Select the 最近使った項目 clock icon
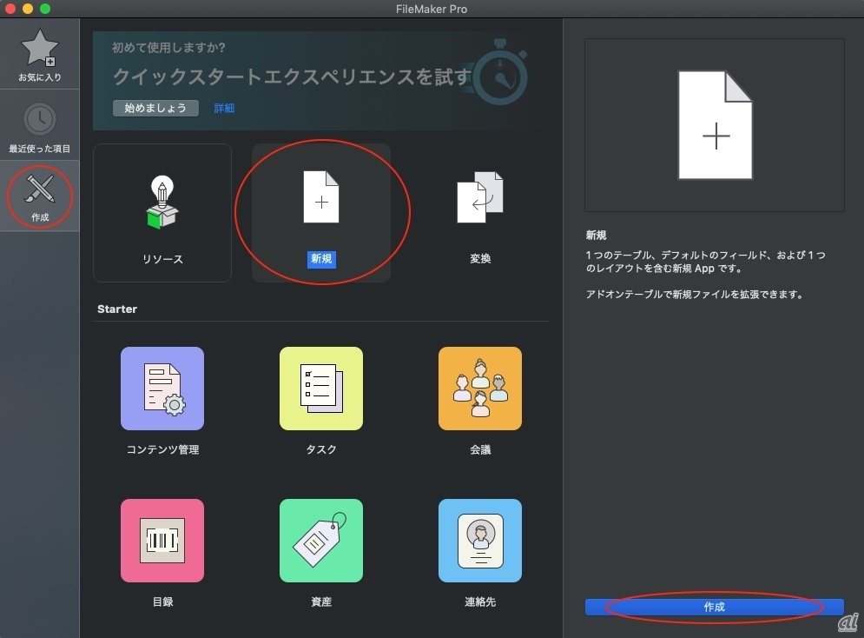Viewport: 864px width, 638px height. 39,119
